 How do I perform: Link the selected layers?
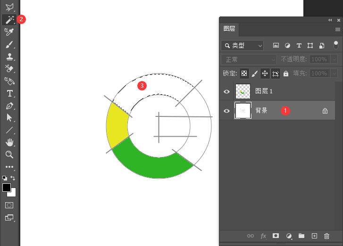coord(251,236)
